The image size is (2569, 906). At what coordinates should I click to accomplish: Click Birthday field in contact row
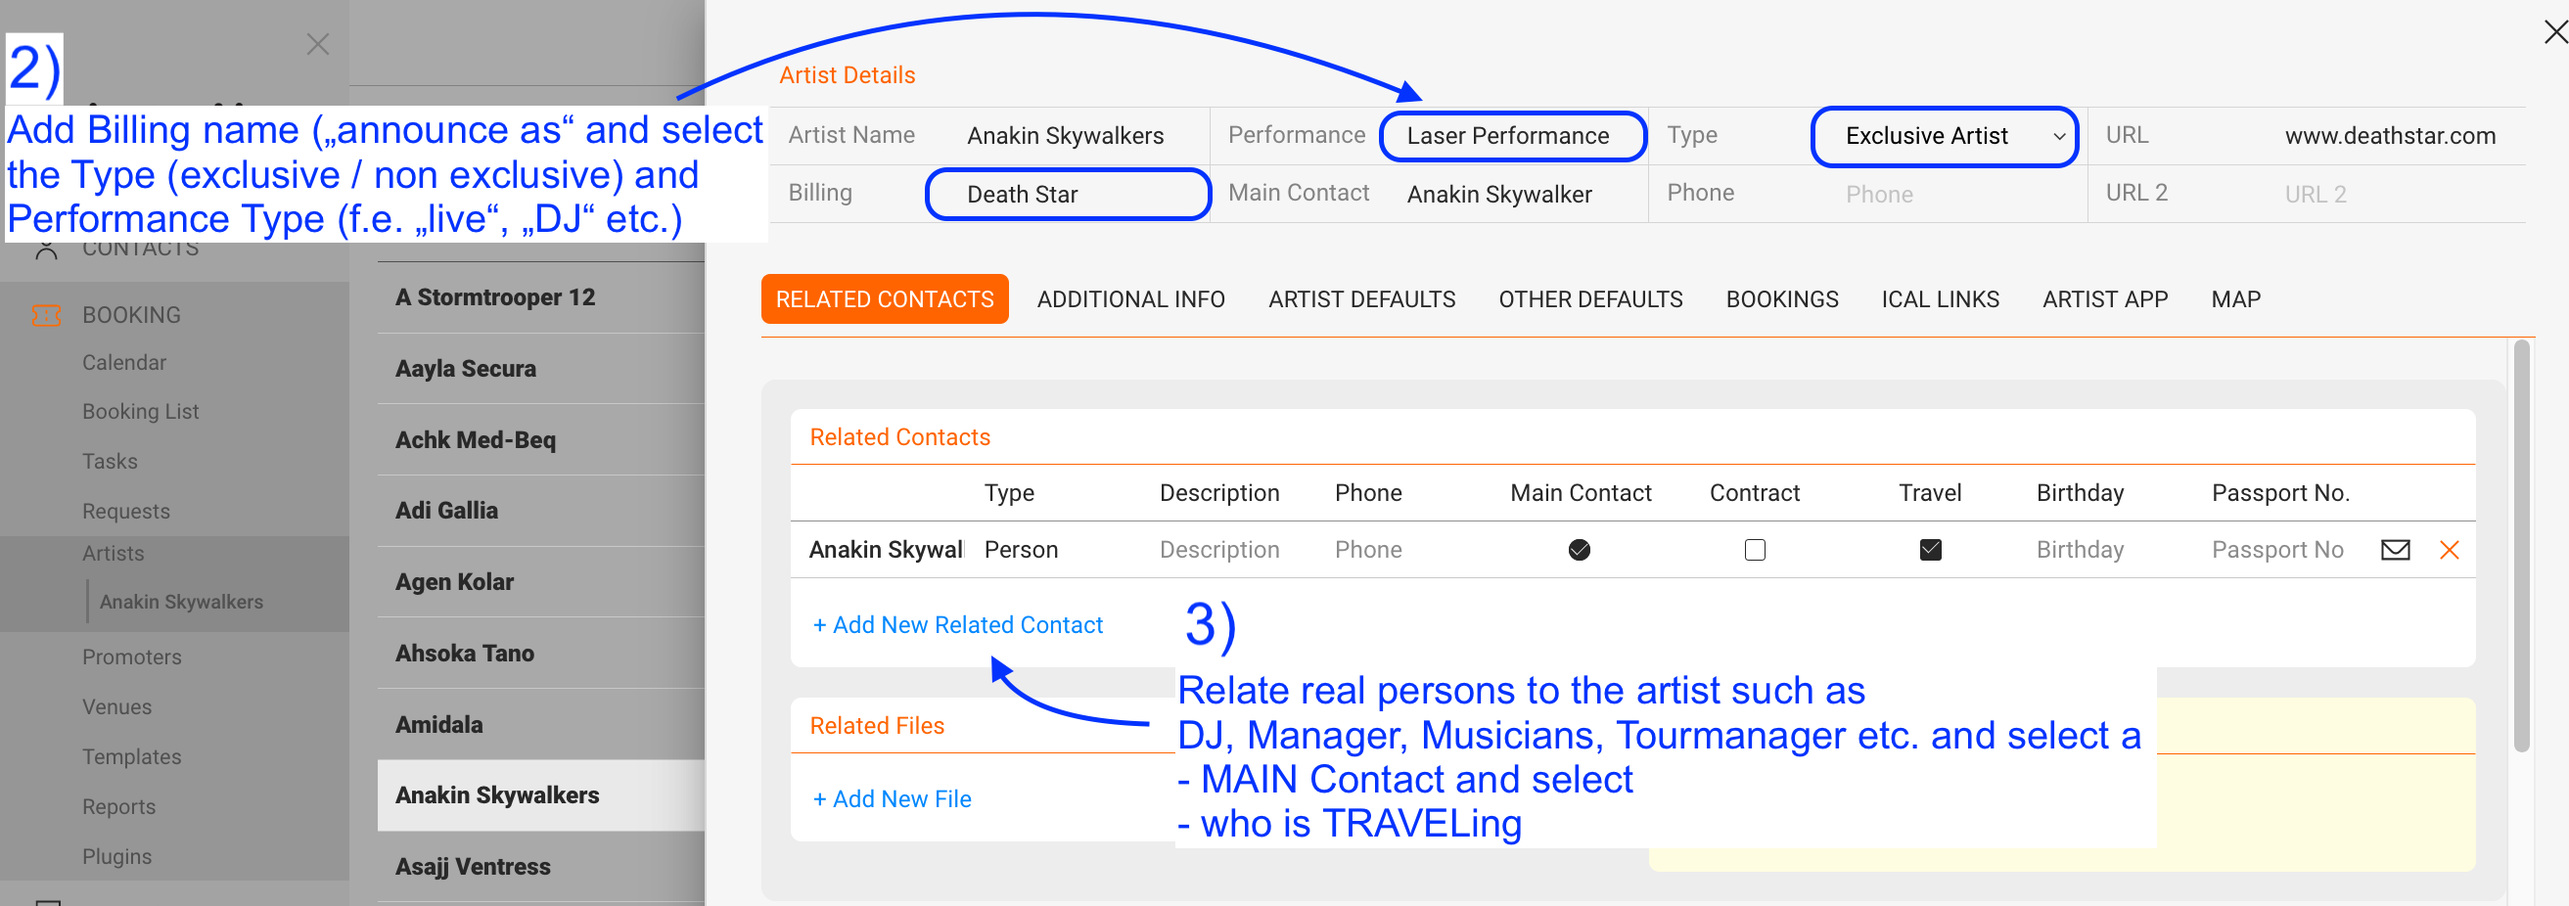[2080, 549]
